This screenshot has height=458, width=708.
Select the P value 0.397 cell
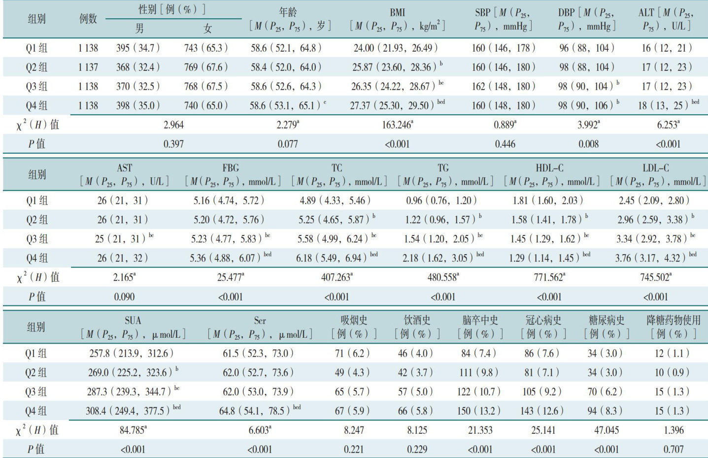click(x=173, y=144)
